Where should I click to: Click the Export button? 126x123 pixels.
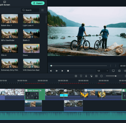tap(38, 3)
